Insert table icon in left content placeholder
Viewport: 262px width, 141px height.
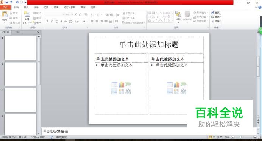point(114,85)
